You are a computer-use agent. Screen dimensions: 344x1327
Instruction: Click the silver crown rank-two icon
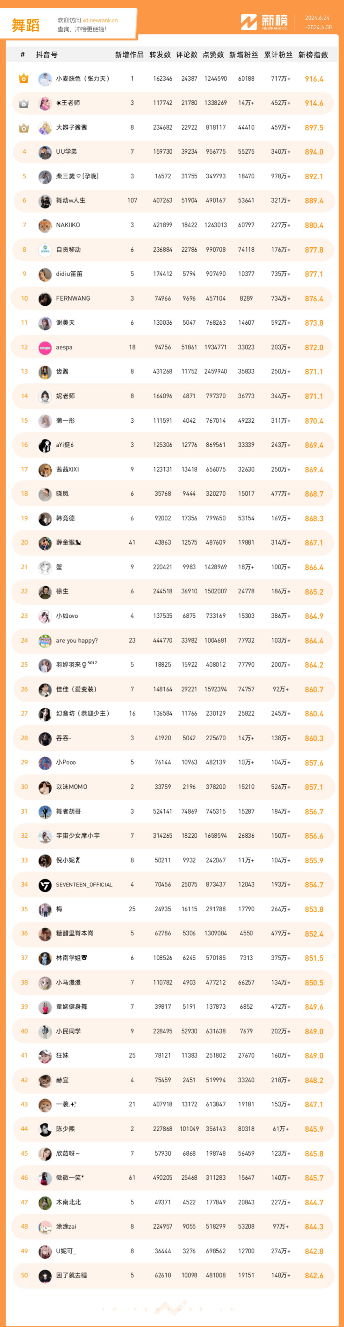tap(24, 103)
